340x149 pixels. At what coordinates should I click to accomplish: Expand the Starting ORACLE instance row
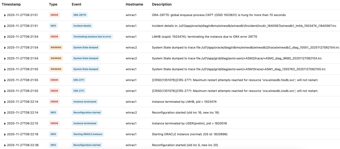(x=5, y=134)
